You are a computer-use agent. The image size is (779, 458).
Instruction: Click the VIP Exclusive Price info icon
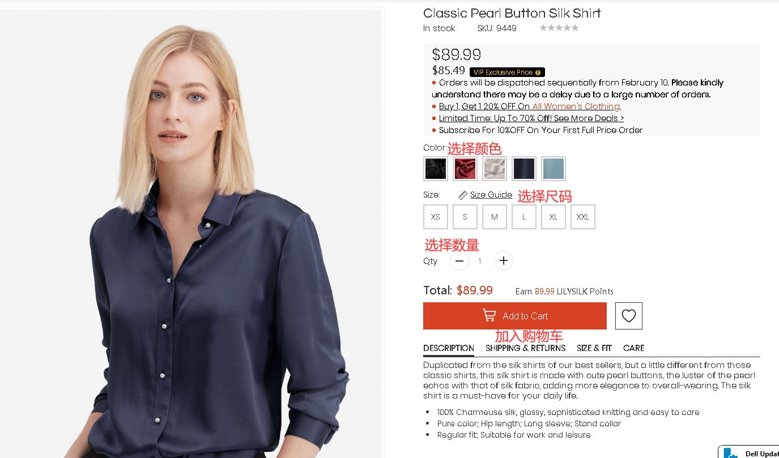tap(538, 72)
